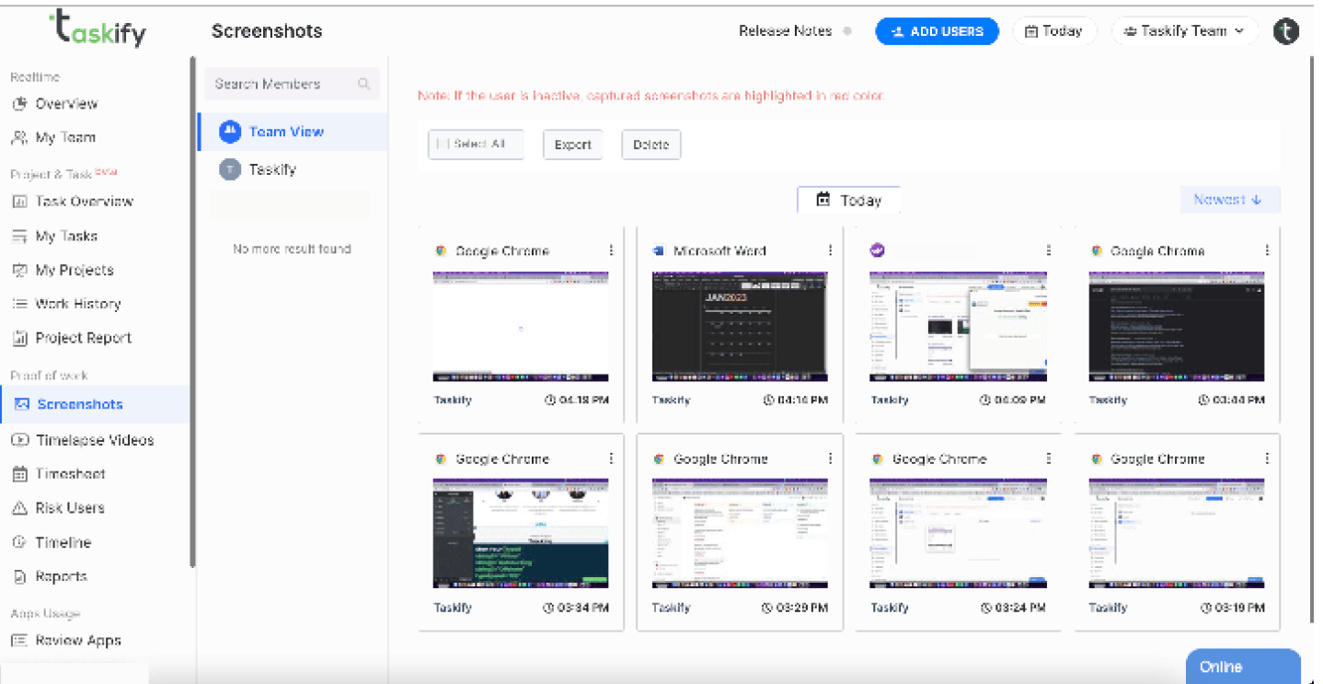Click the Risk Users warning icon
This screenshot has height=684, width=1323.
pos(19,508)
